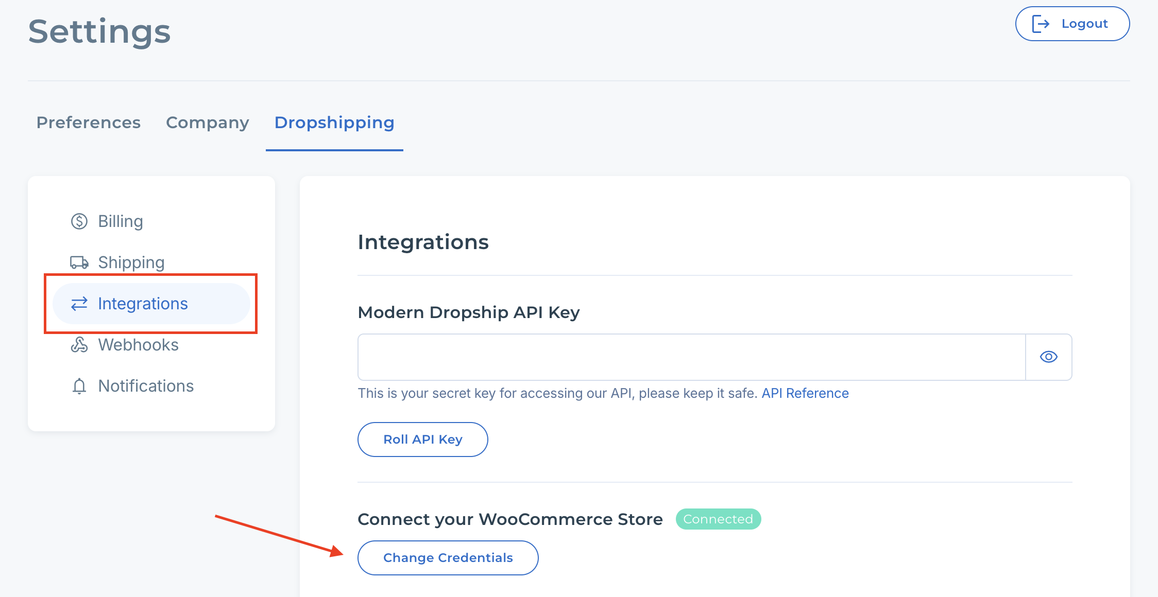The width and height of the screenshot is (1158, 597).
Task: Reveal the API key with eye icon
Action: click(x=1048, y=357)
